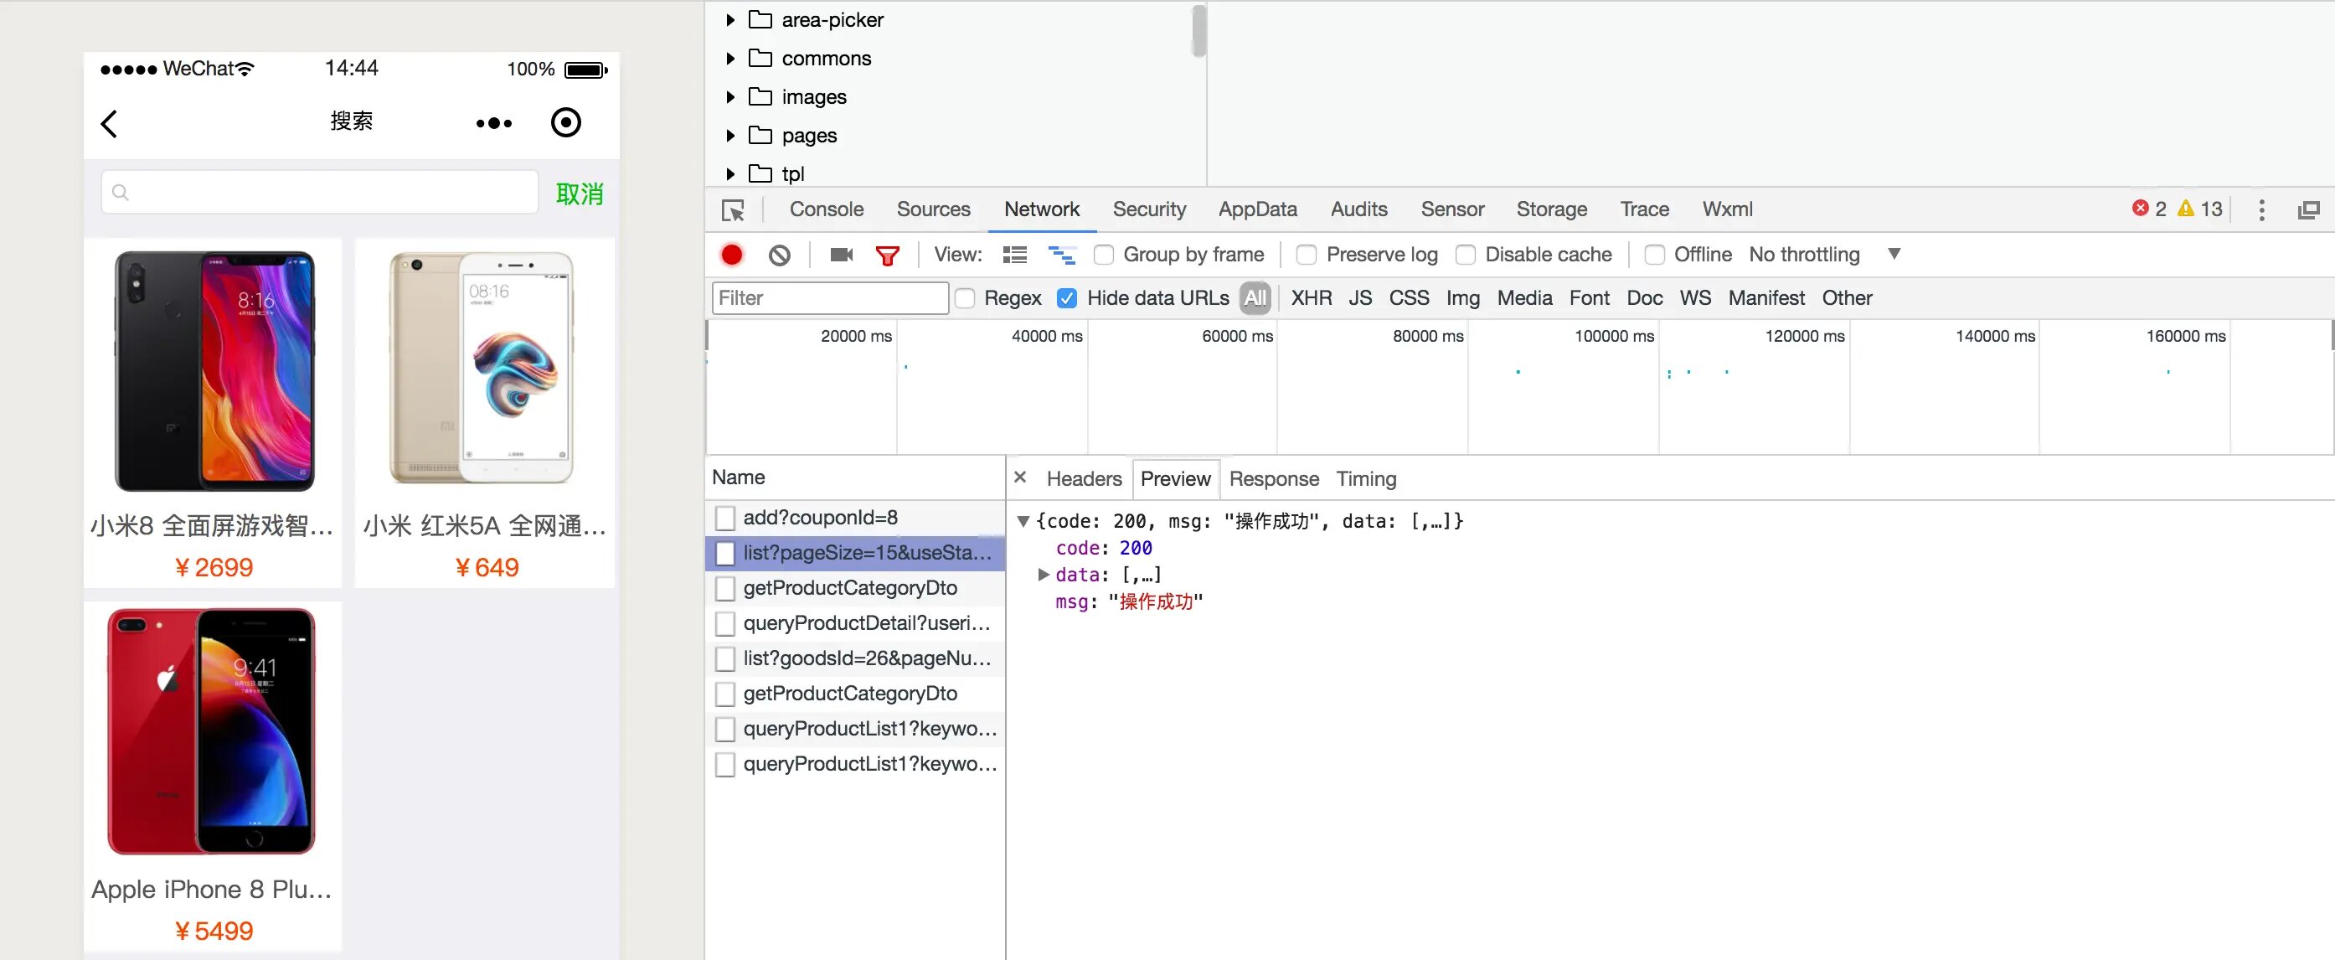The image size is (2335, 960).
Task: Toggle the Offline checkbox
Action: [x=1654, y=255]
